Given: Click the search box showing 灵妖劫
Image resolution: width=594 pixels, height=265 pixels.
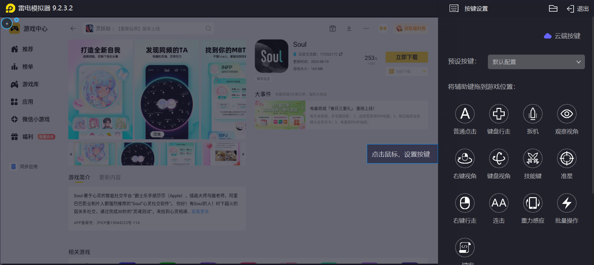Looking at the screenshot, I should (148, 28).
